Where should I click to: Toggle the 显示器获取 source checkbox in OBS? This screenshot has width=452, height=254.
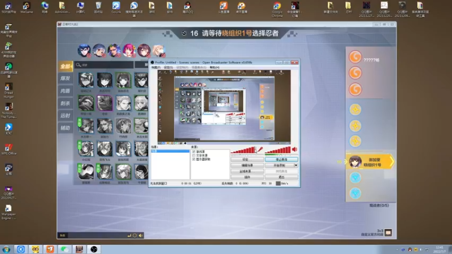point(194,159)
